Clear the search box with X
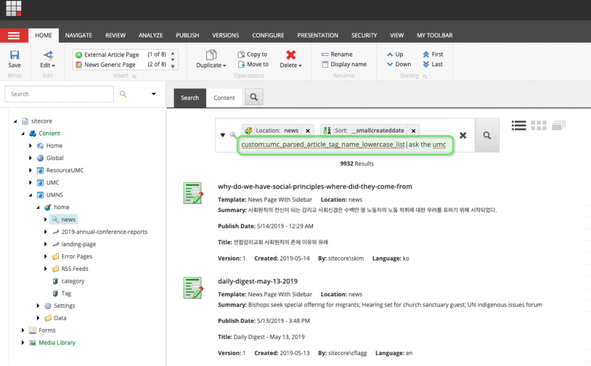This screenshot has width=591, height=366. (x=463, y=135)
